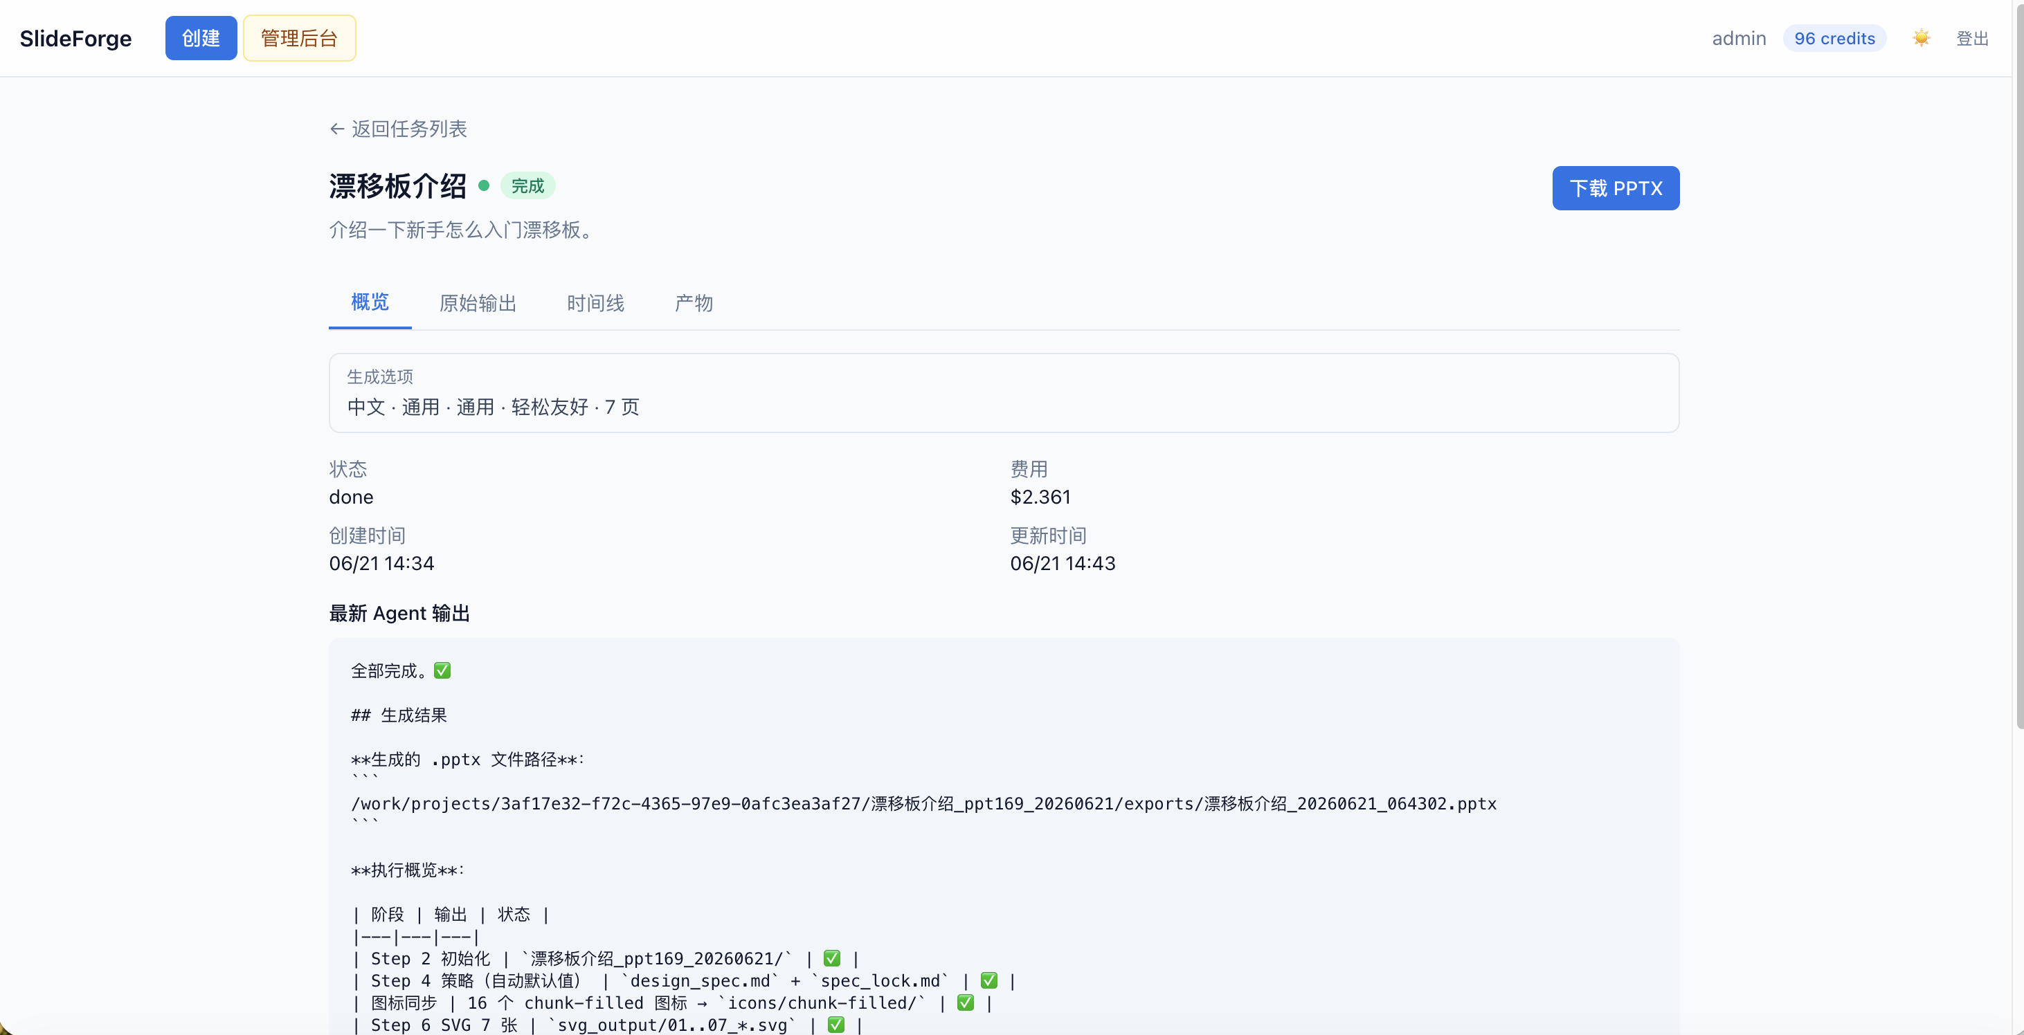Show the 产物 tab
The width and height of the screenshot is (2024, 1035).
point(694,303)
